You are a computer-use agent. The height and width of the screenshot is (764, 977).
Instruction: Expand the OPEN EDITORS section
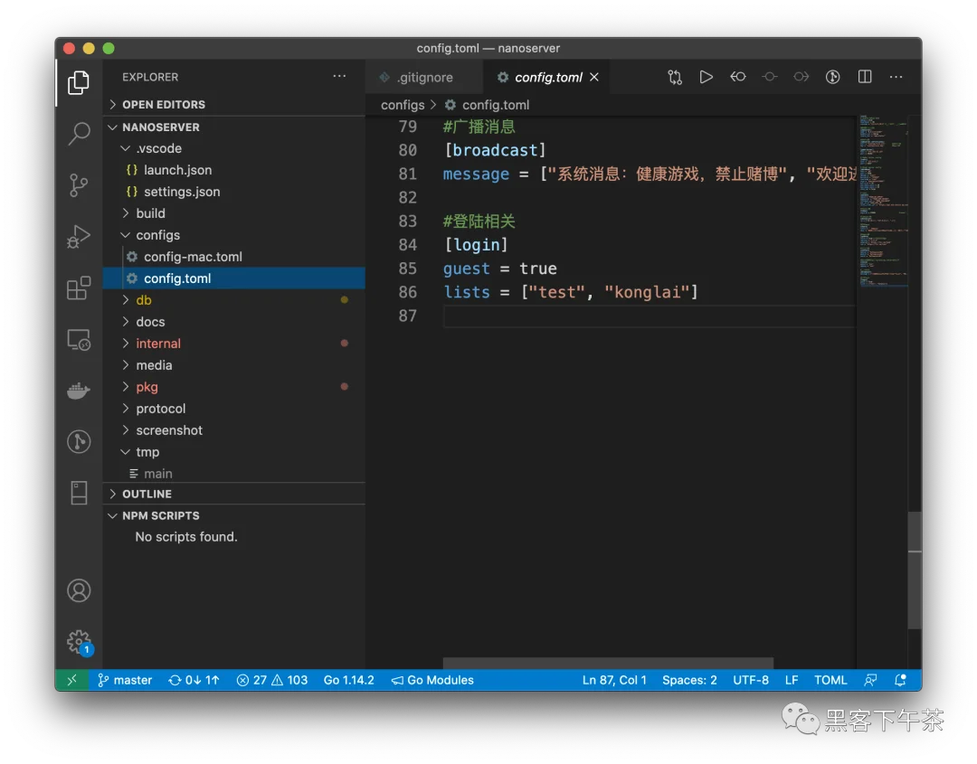coord(234,104)
